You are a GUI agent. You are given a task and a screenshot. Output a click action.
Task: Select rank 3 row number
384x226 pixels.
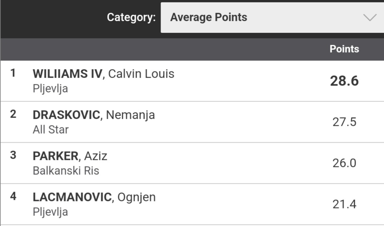[x=13, y=155]
